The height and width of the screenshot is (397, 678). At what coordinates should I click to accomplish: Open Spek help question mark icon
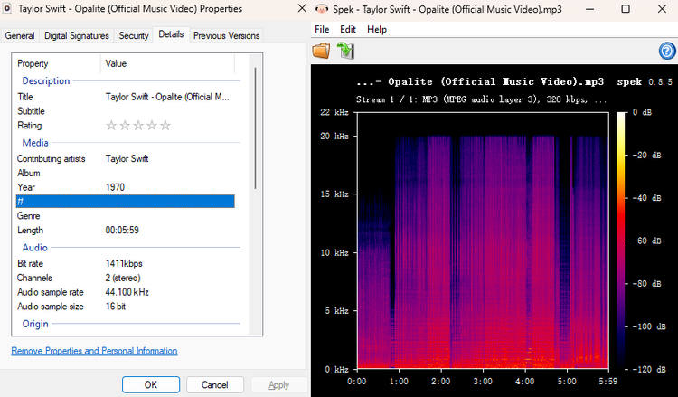point(667,51)
